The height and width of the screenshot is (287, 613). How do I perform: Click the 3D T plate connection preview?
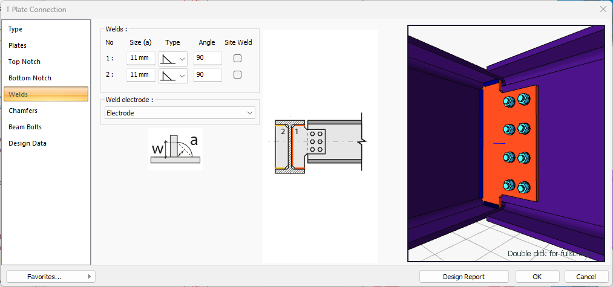tap(506, 143)
